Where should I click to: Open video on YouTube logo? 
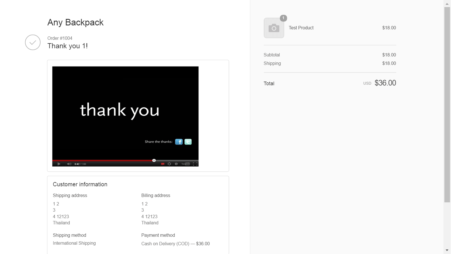click(185, 164)
